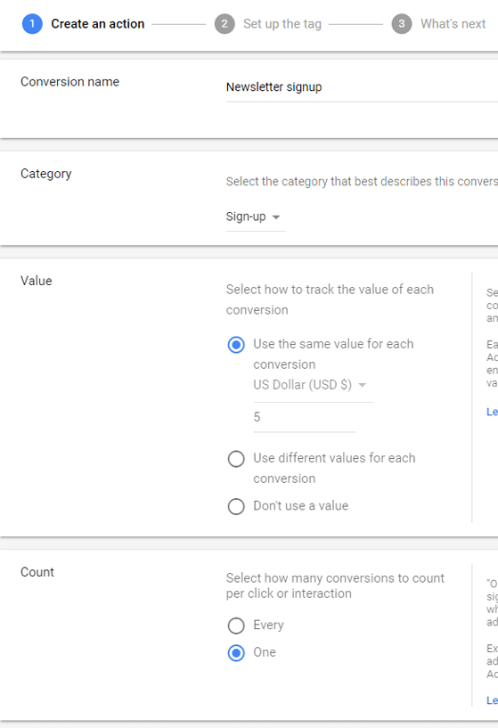Screen dimensions: 498x728
Task: Choose One conversion count option
Action: click(236, 653)
